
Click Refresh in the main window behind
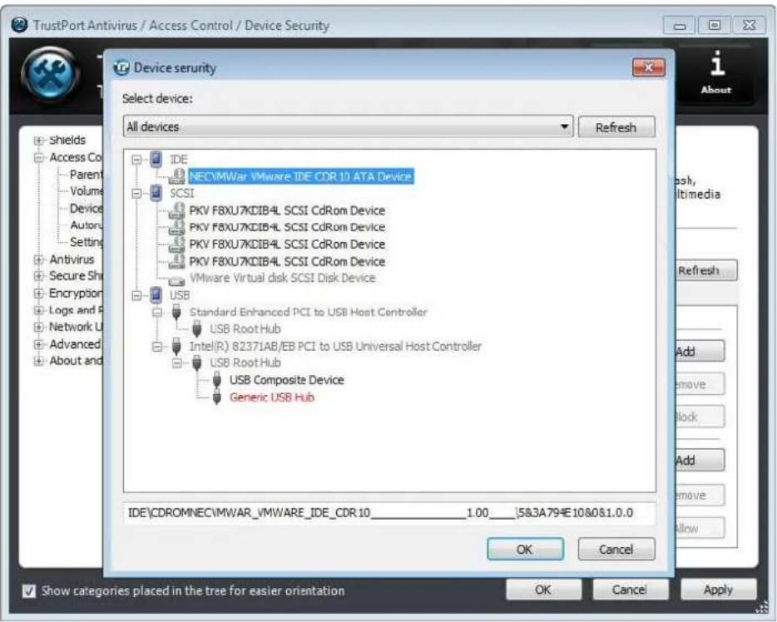coord(705,270)
